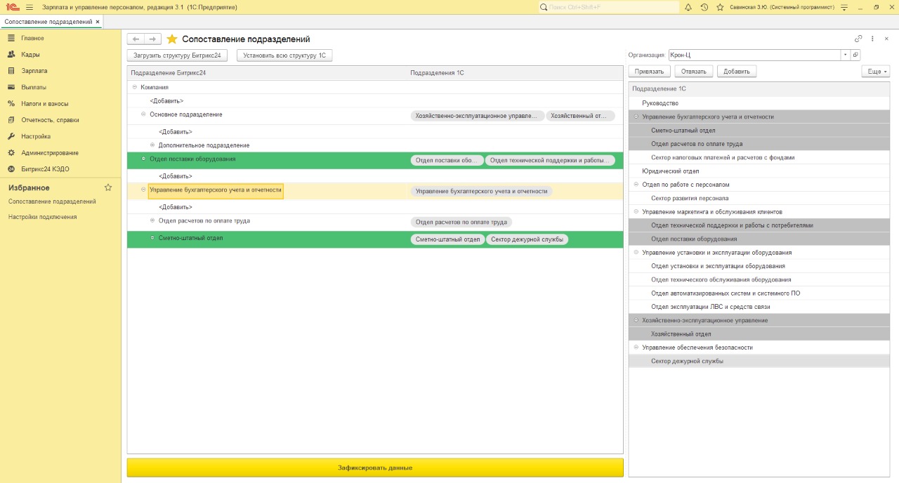Collapse Основное подразделение tree node

[143, 114]
